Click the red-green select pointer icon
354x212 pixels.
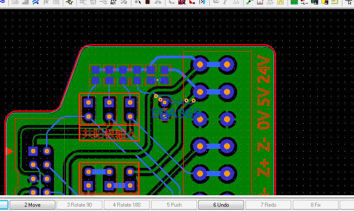69,2
